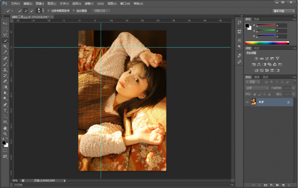This screenshot has width=298, height=188.
Task: Toggle lock image pixels brush icon
Action: pos(260,94)
